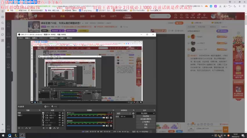
Task: Toggle visibility of 媒体源 source
Action: pyautogui.click(x=60, y=120)
